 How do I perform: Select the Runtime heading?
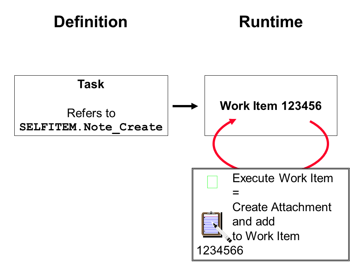pyautogui.click(x=270, y=22)
